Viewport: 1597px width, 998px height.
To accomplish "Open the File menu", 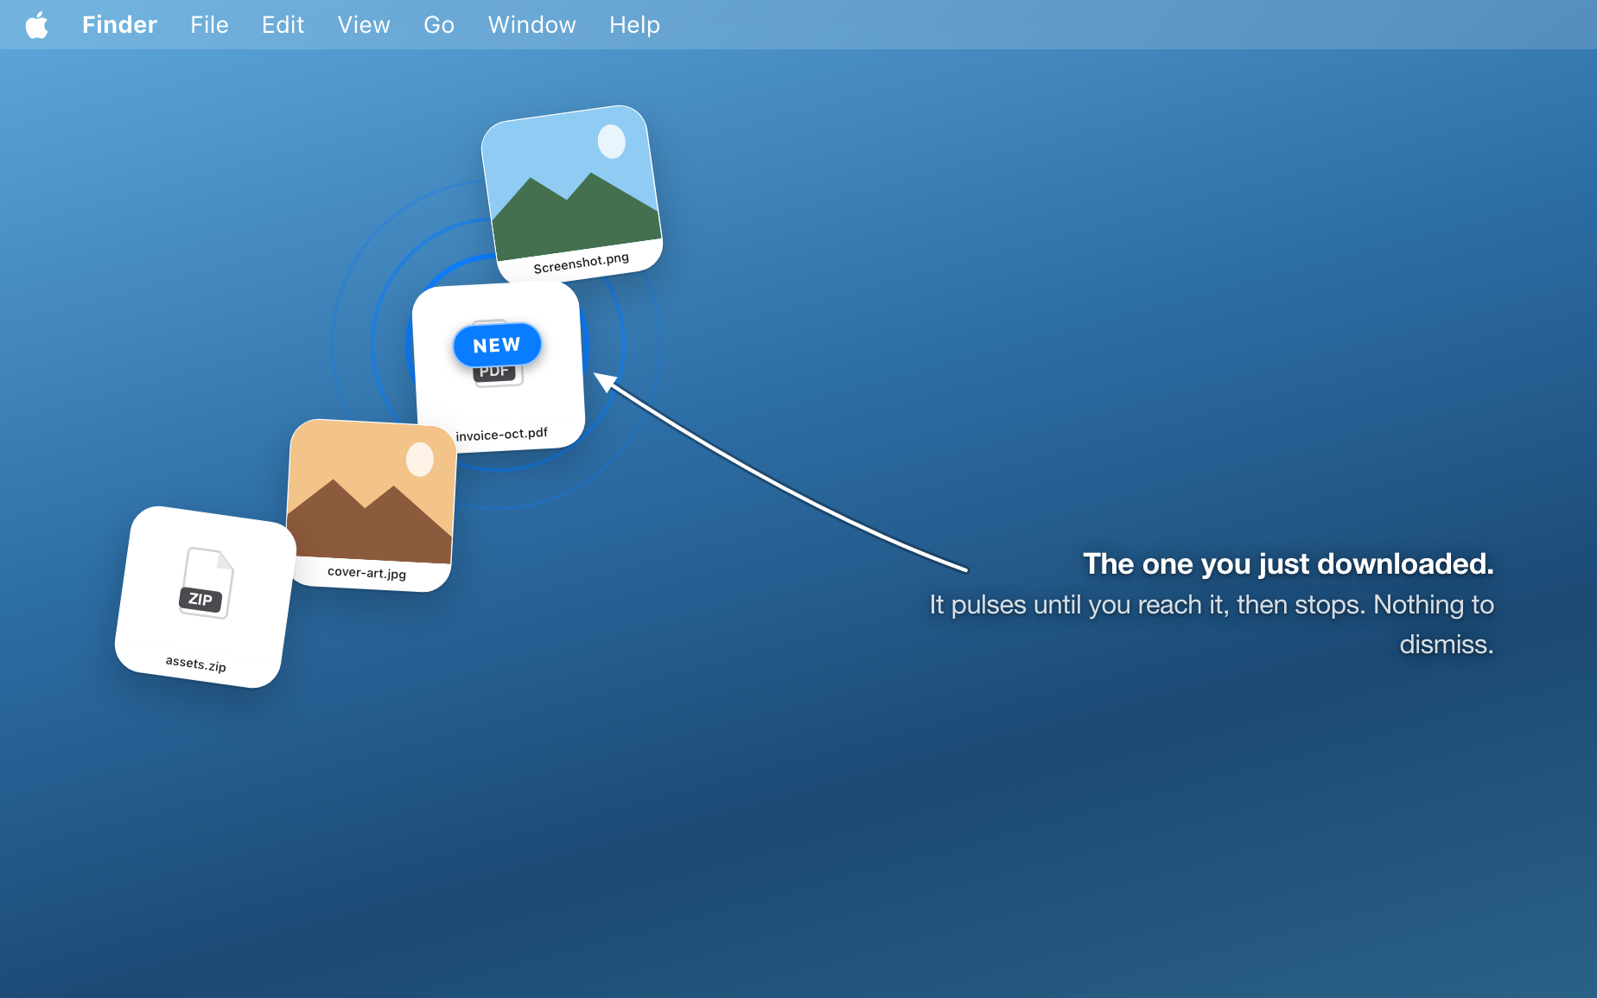I will 209,25.
